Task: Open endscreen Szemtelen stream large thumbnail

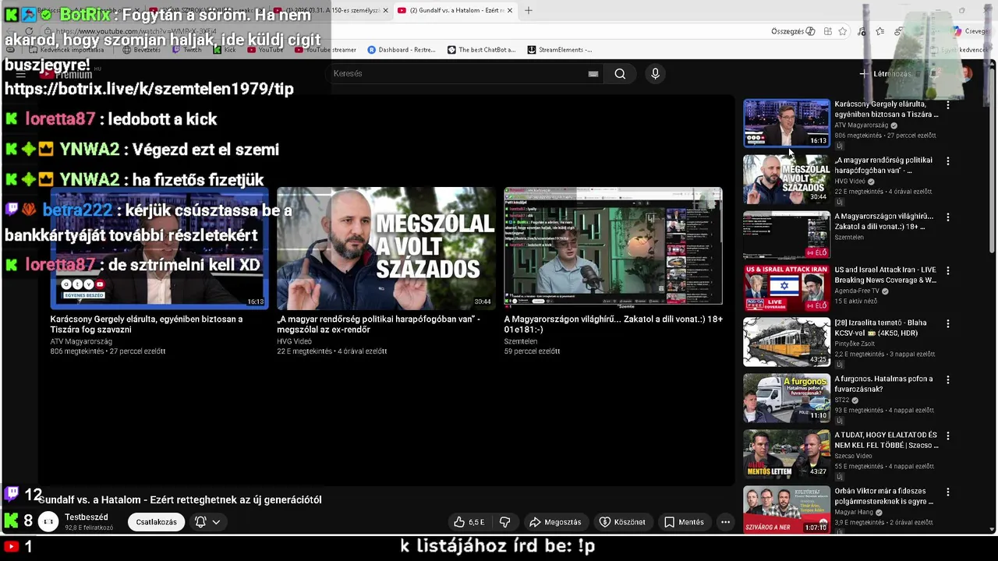Action: [613, 248]
